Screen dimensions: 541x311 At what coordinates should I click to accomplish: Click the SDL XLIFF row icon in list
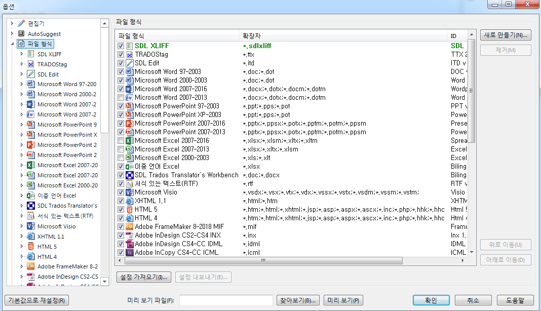(129, 46)
